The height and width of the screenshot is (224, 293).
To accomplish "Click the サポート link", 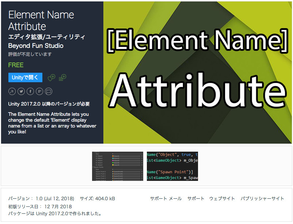I will pos(196,198).
